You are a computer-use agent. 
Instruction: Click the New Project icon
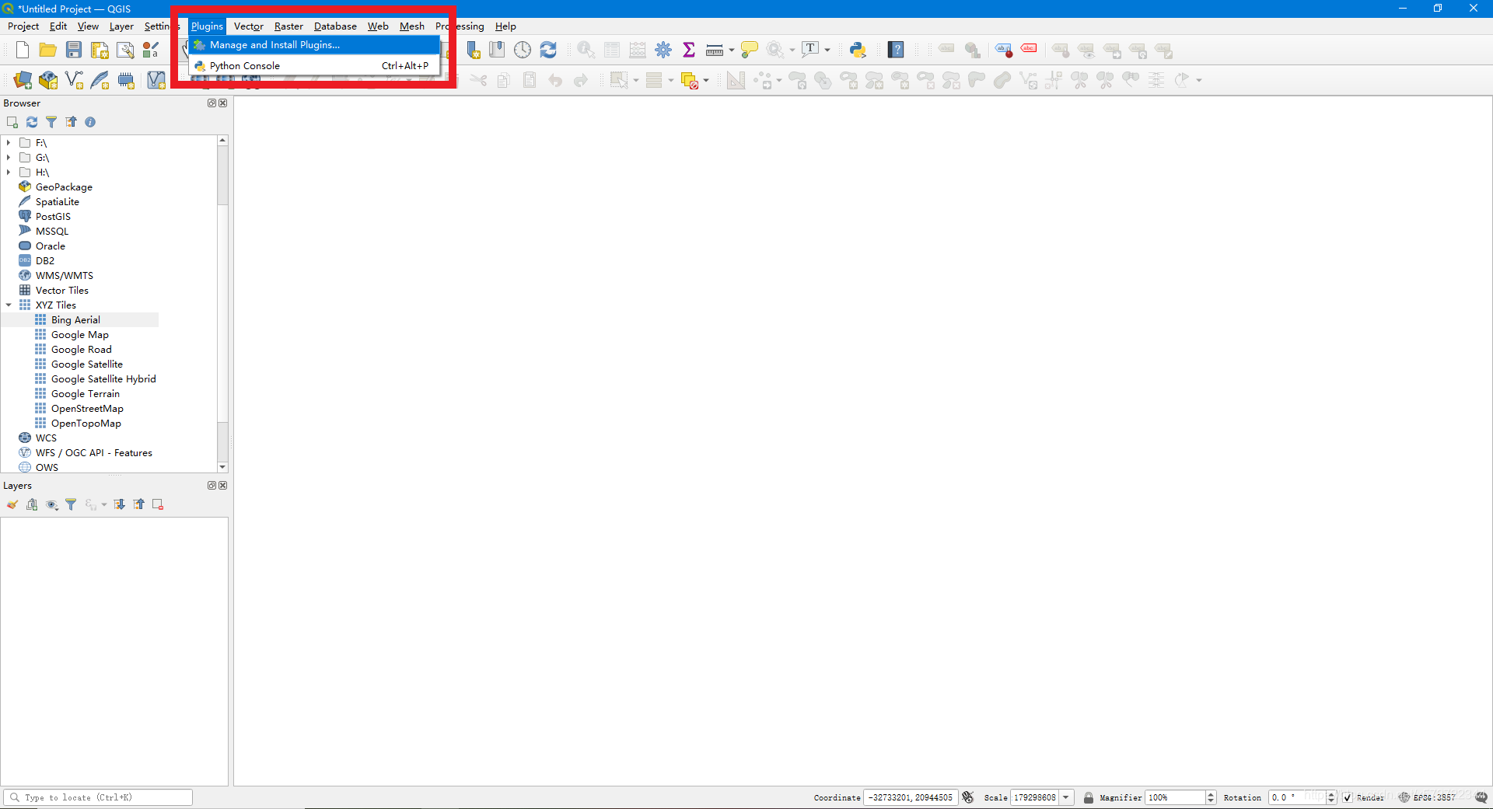pyautogui.click(x=22, y=51)
